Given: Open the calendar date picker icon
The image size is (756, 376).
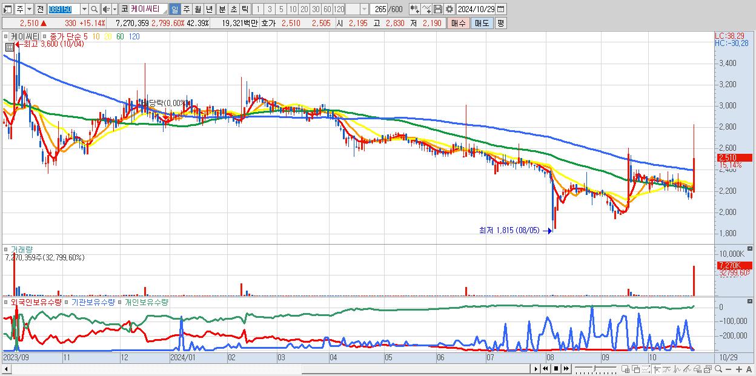Looking at the screenshot, I should point(500,9).
